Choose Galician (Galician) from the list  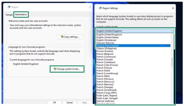tap(133, 101)
